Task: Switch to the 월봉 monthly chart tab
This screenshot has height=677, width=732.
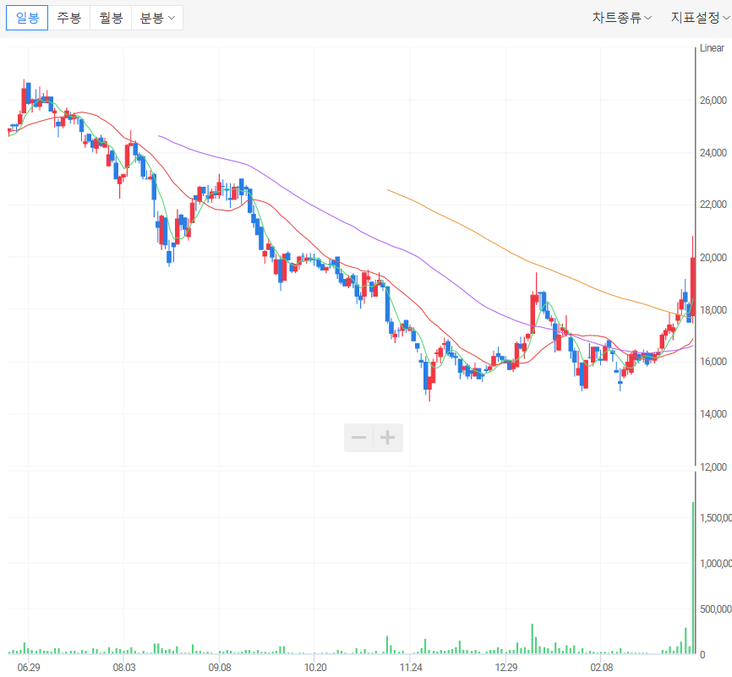Action: pos(111,18)
